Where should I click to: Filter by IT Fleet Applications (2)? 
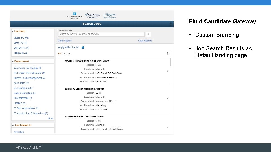(x=26, y=108)
